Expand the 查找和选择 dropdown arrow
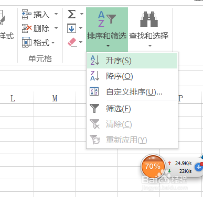This screenshot has width=203, height=197. coord(150,46)
